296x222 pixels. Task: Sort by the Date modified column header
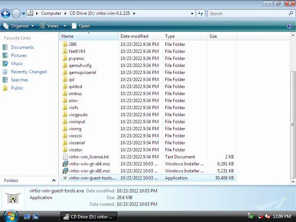point(140,36)
